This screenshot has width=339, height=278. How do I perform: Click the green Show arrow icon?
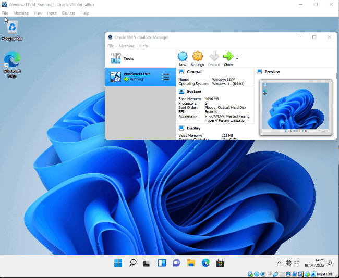point(228,56)
